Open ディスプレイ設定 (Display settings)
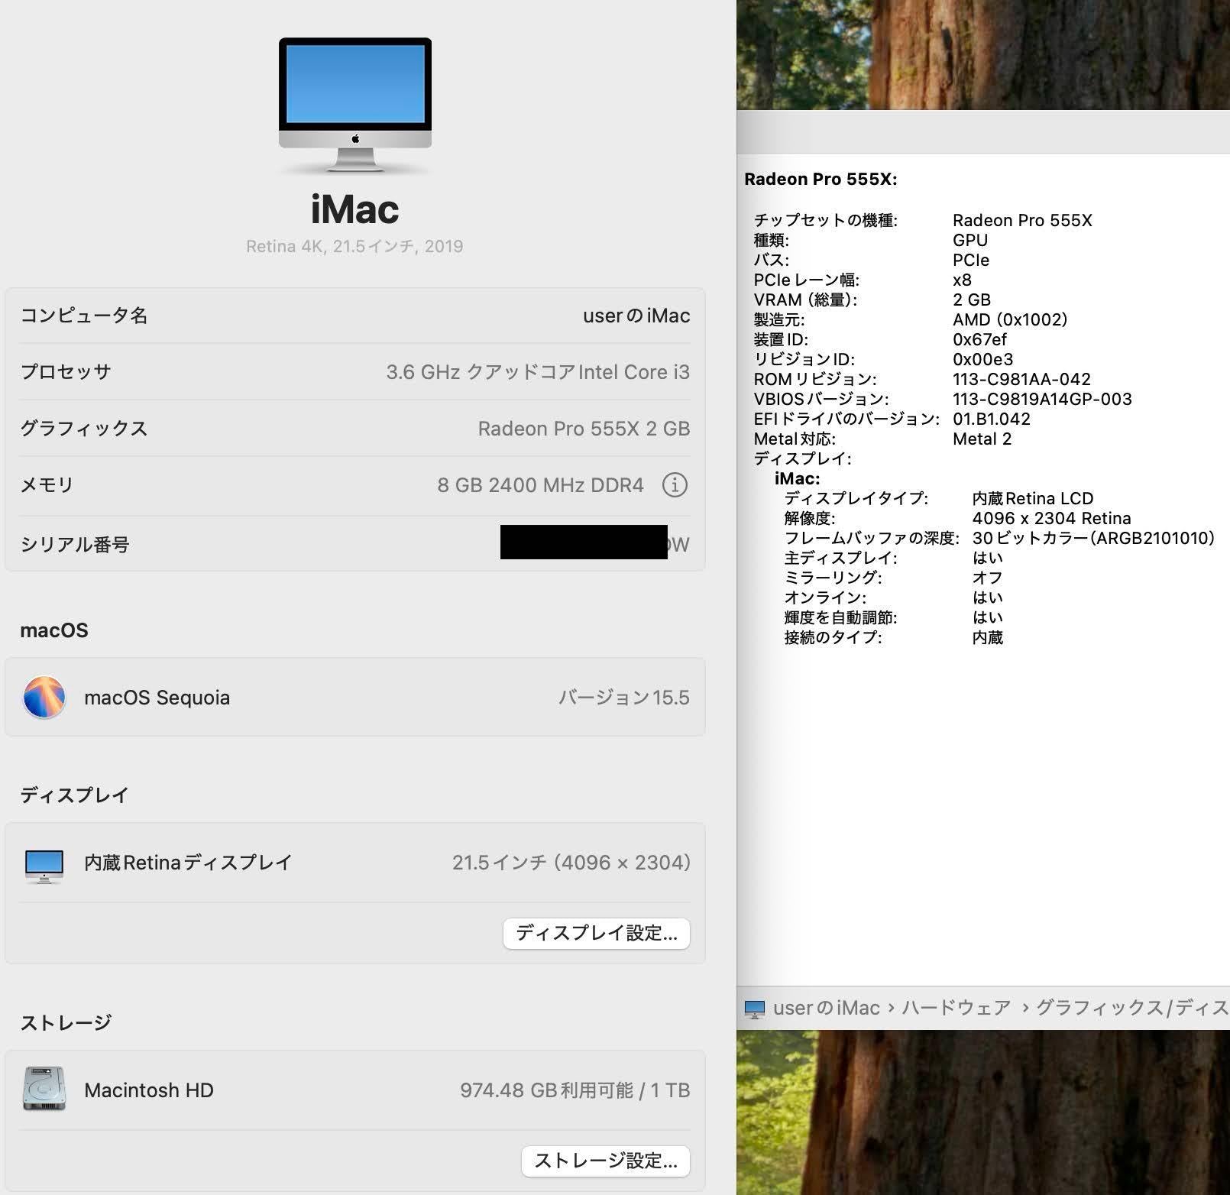Screen dimensions: 1230x1195 [596, 933]
